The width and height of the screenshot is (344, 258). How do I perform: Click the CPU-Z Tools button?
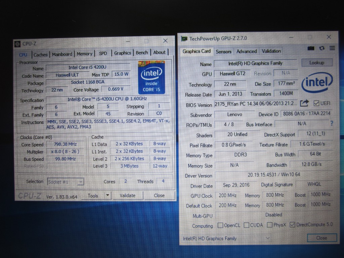[x=93, y=196]
